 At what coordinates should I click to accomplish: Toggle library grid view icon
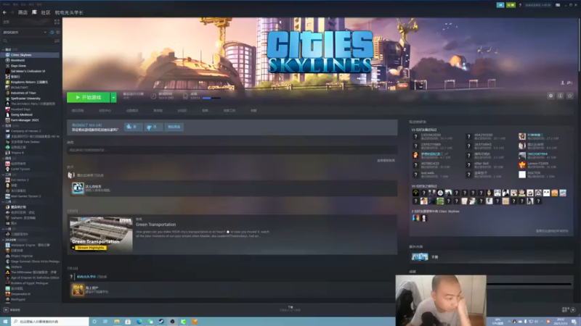click(57, 22)
